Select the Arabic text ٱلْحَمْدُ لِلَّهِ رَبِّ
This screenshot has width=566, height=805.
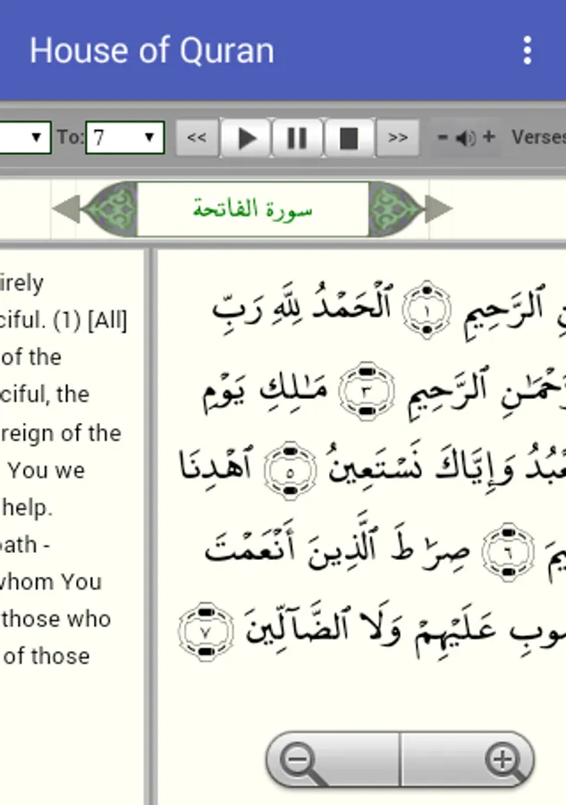(303, 308)
